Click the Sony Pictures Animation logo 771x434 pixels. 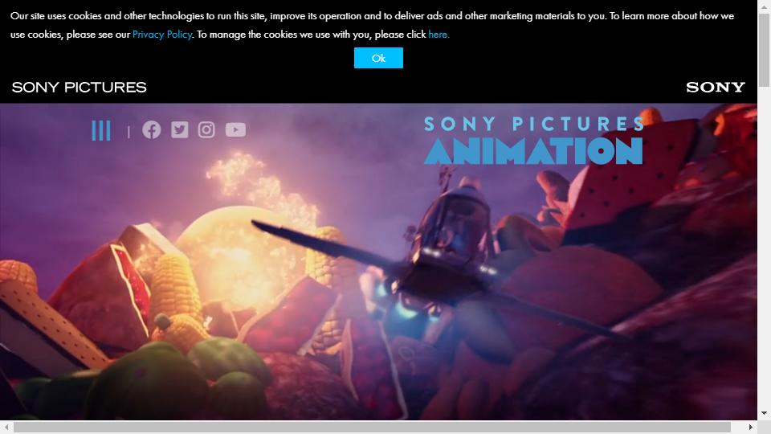(x=534, y=140)
